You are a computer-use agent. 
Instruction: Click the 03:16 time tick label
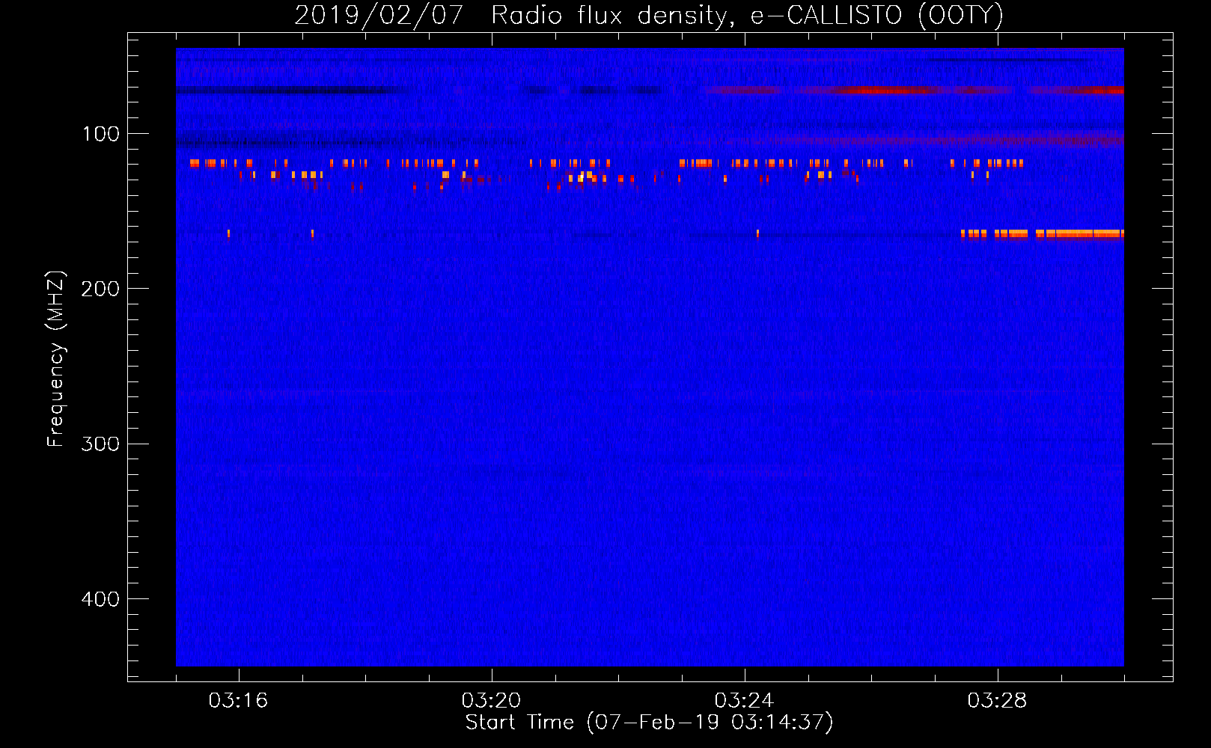pyautogui.click(x=238, y=701)
